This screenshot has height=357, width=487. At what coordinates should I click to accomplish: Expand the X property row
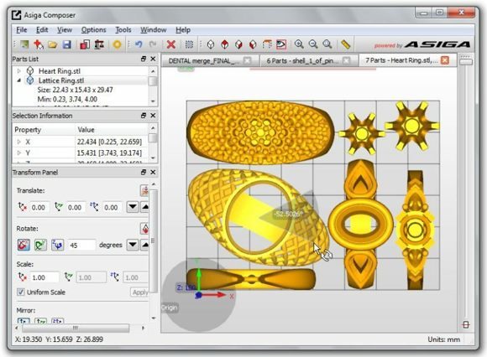19,142
